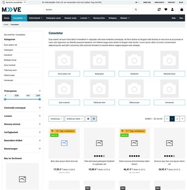Expand the Verfügbarkeit filter
Viewport: 187px width, 190px height.
pyautogui.click(x=22, y=132)
